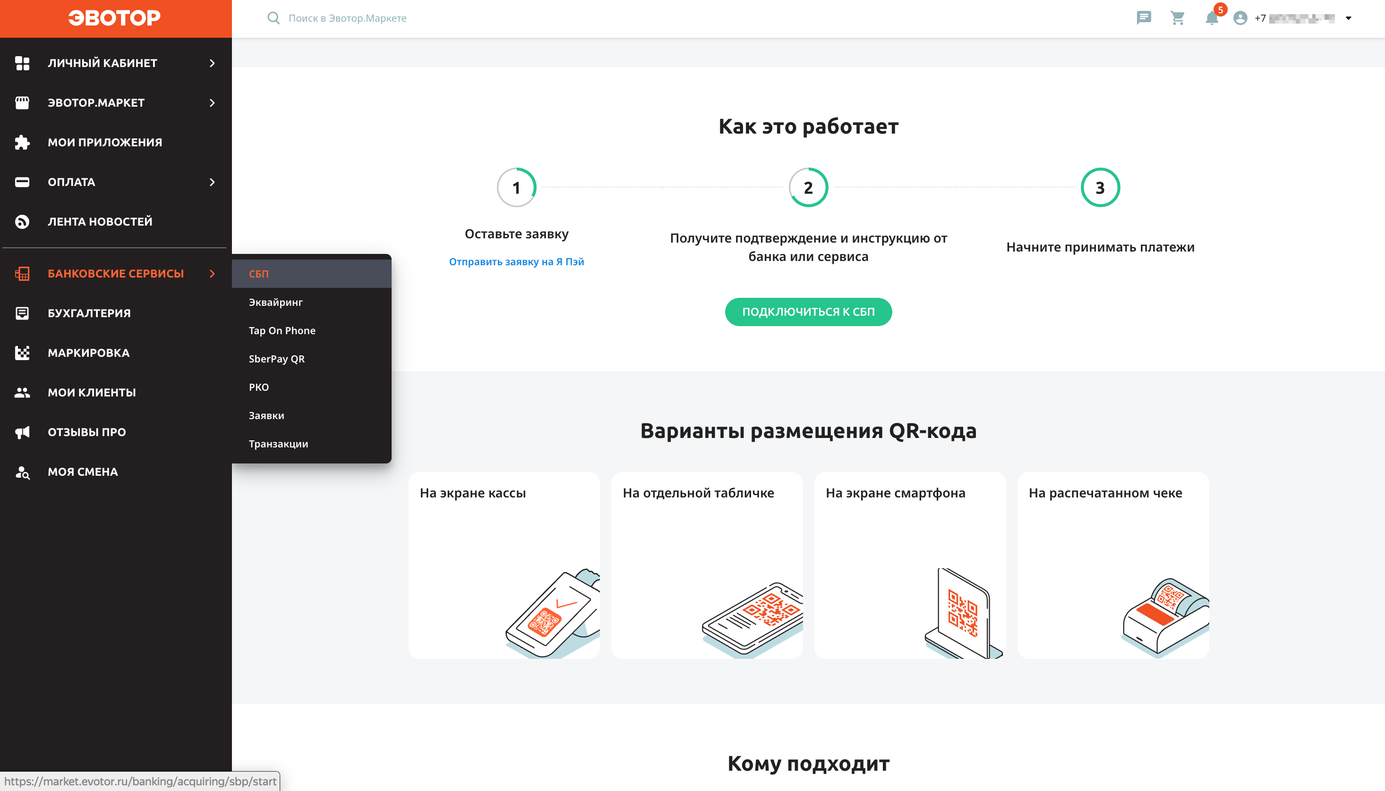Expand the Оплата chevron
The height and width of the screenshot is (791, 1385).
click(x=212, y=182)
